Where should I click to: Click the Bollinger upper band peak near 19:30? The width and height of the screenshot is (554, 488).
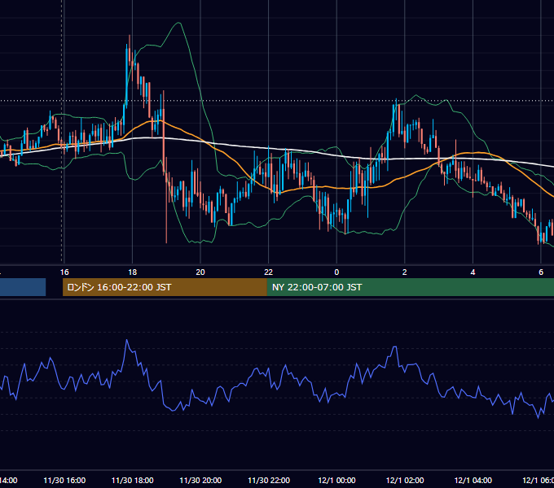coord(179,24)
